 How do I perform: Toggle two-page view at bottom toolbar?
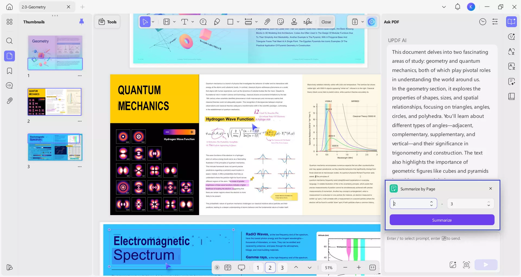(228, 267)
